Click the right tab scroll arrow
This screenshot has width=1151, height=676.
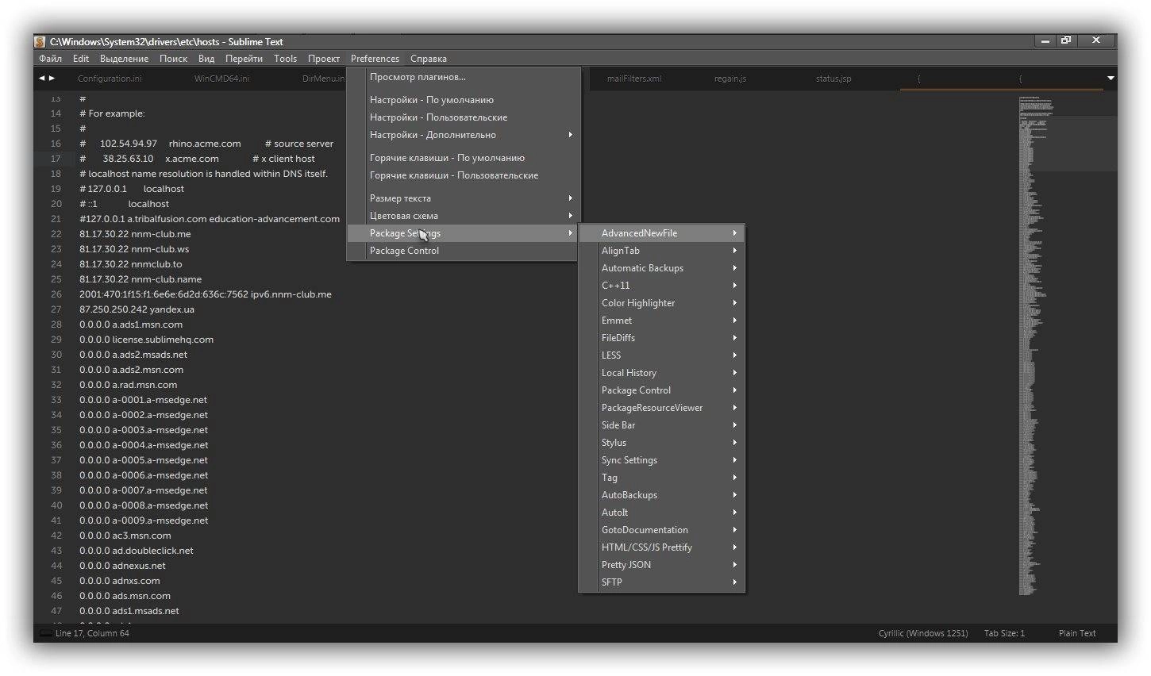pyautogui.click(x=52, y=79)
